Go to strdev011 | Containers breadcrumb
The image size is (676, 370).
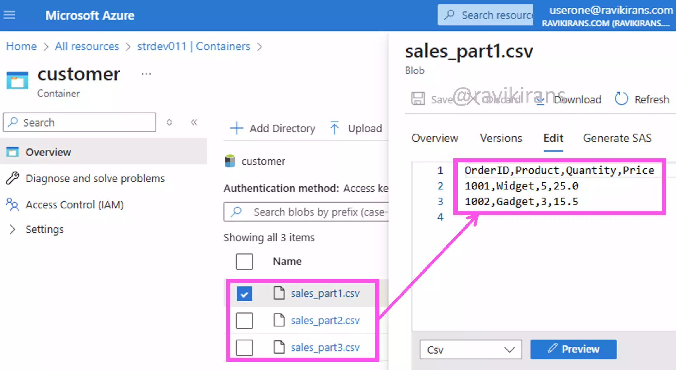coord(194,46)
